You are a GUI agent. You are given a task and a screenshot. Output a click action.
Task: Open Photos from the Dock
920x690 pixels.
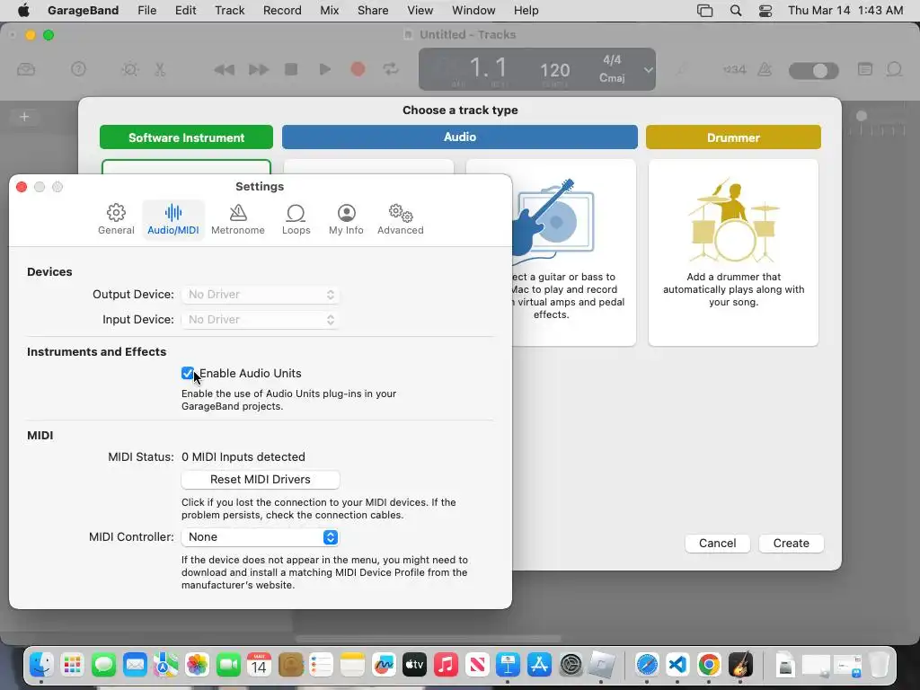coord(197,665)
